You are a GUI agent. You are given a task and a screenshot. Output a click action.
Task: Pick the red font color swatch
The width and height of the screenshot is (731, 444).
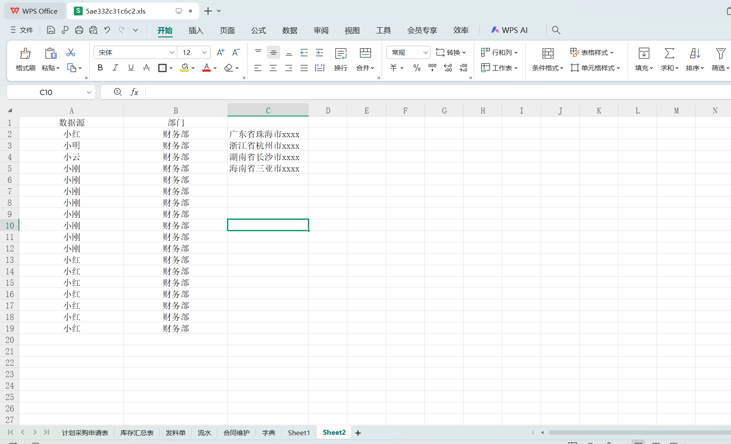tap(206, 71)
